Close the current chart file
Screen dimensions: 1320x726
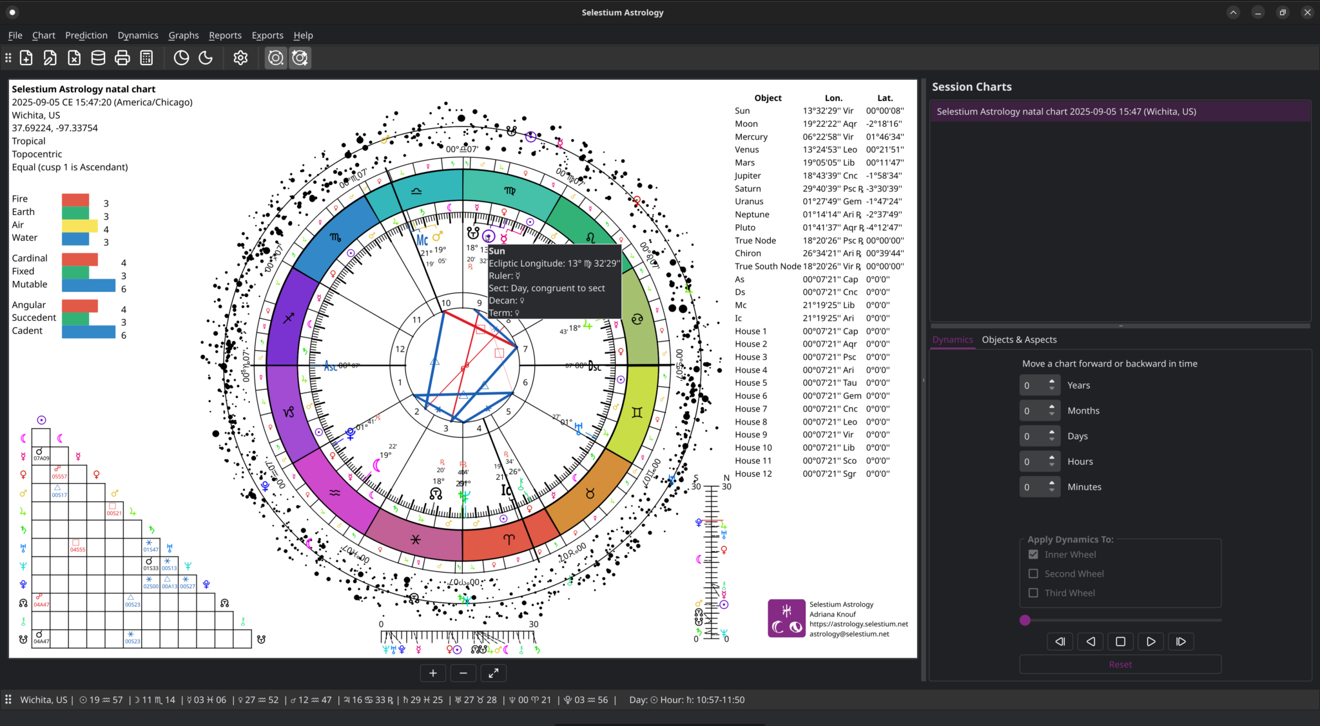tap(73, 57)
